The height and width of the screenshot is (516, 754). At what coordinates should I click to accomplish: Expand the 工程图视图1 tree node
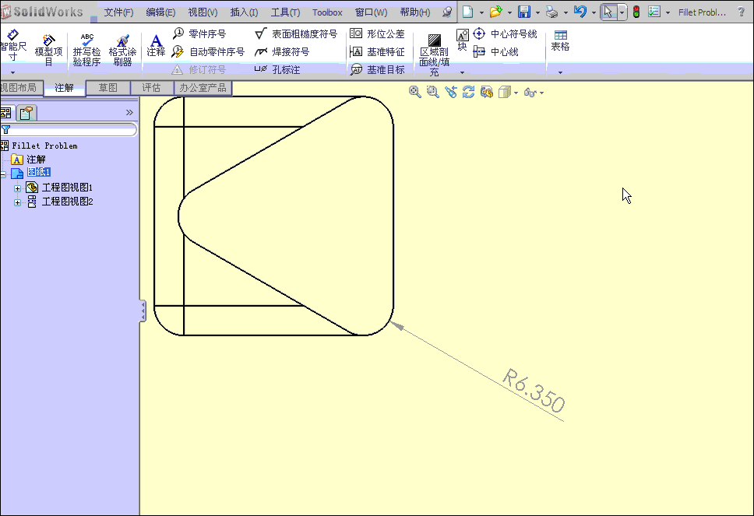coord(17,188)
